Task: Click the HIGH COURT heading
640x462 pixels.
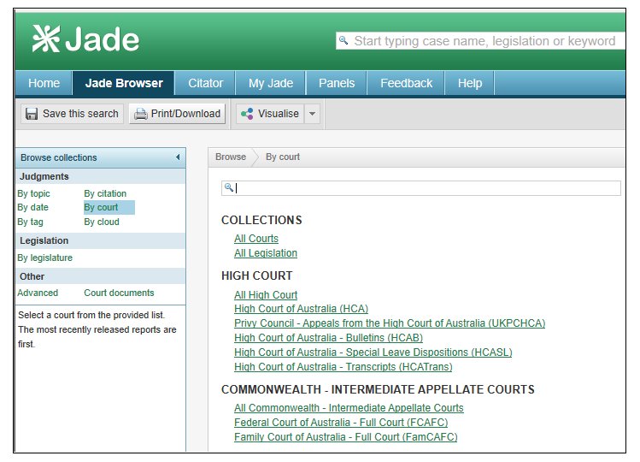Action: [256, 275]
